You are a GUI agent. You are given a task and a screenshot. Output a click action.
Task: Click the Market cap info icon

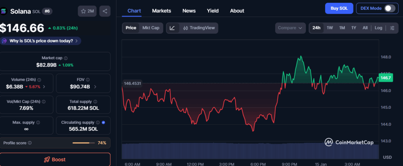(66, 58)
